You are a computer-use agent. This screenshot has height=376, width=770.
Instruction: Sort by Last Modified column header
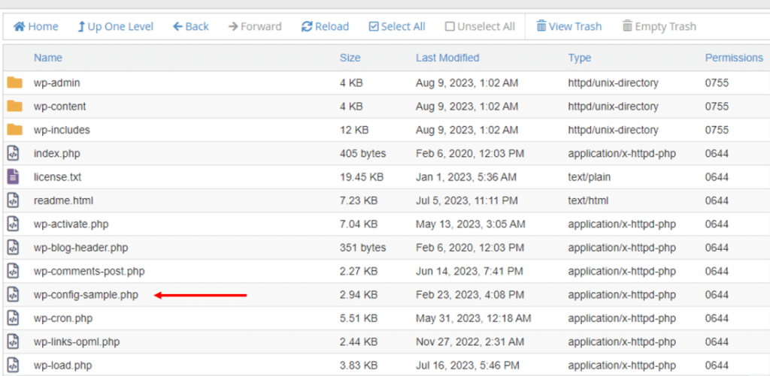[x=447, y=58]
